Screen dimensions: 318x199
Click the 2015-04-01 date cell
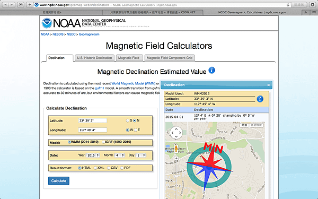(174, 117)
